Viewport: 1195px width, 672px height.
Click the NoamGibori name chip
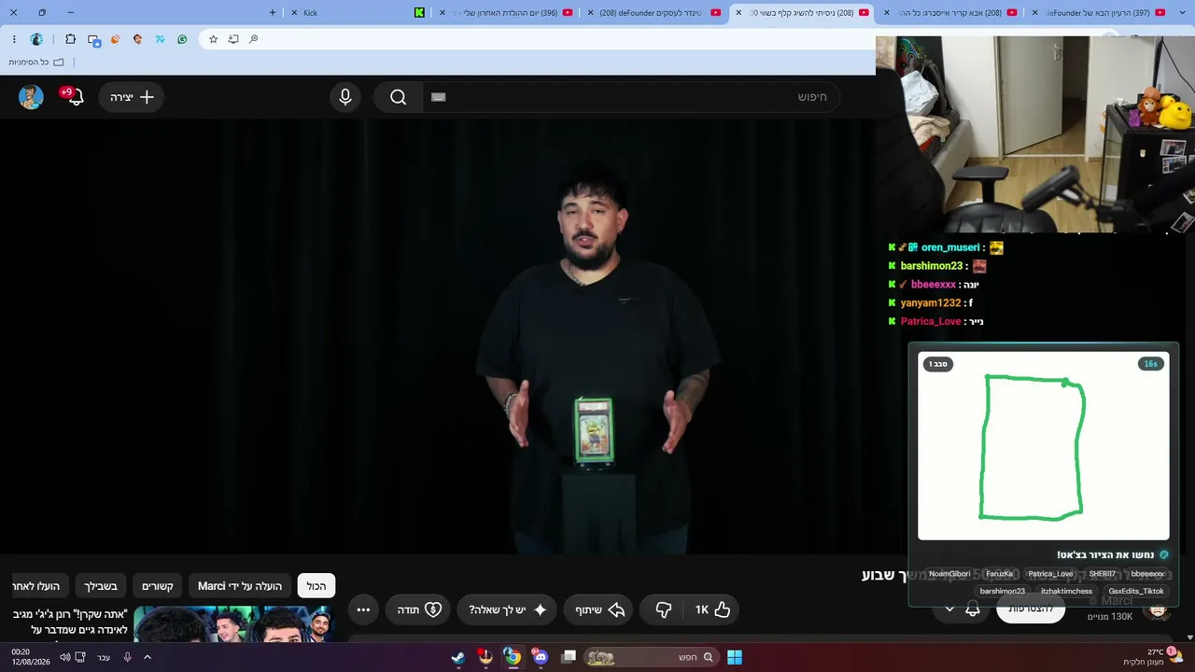949,574
